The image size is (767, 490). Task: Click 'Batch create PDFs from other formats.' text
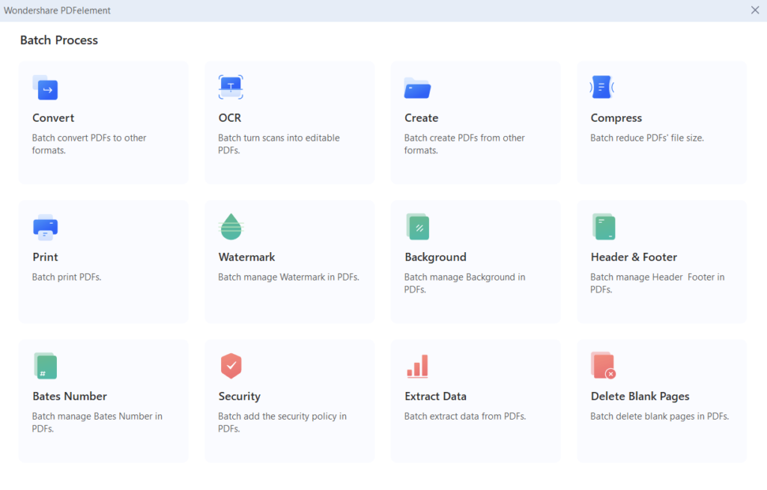464,144
